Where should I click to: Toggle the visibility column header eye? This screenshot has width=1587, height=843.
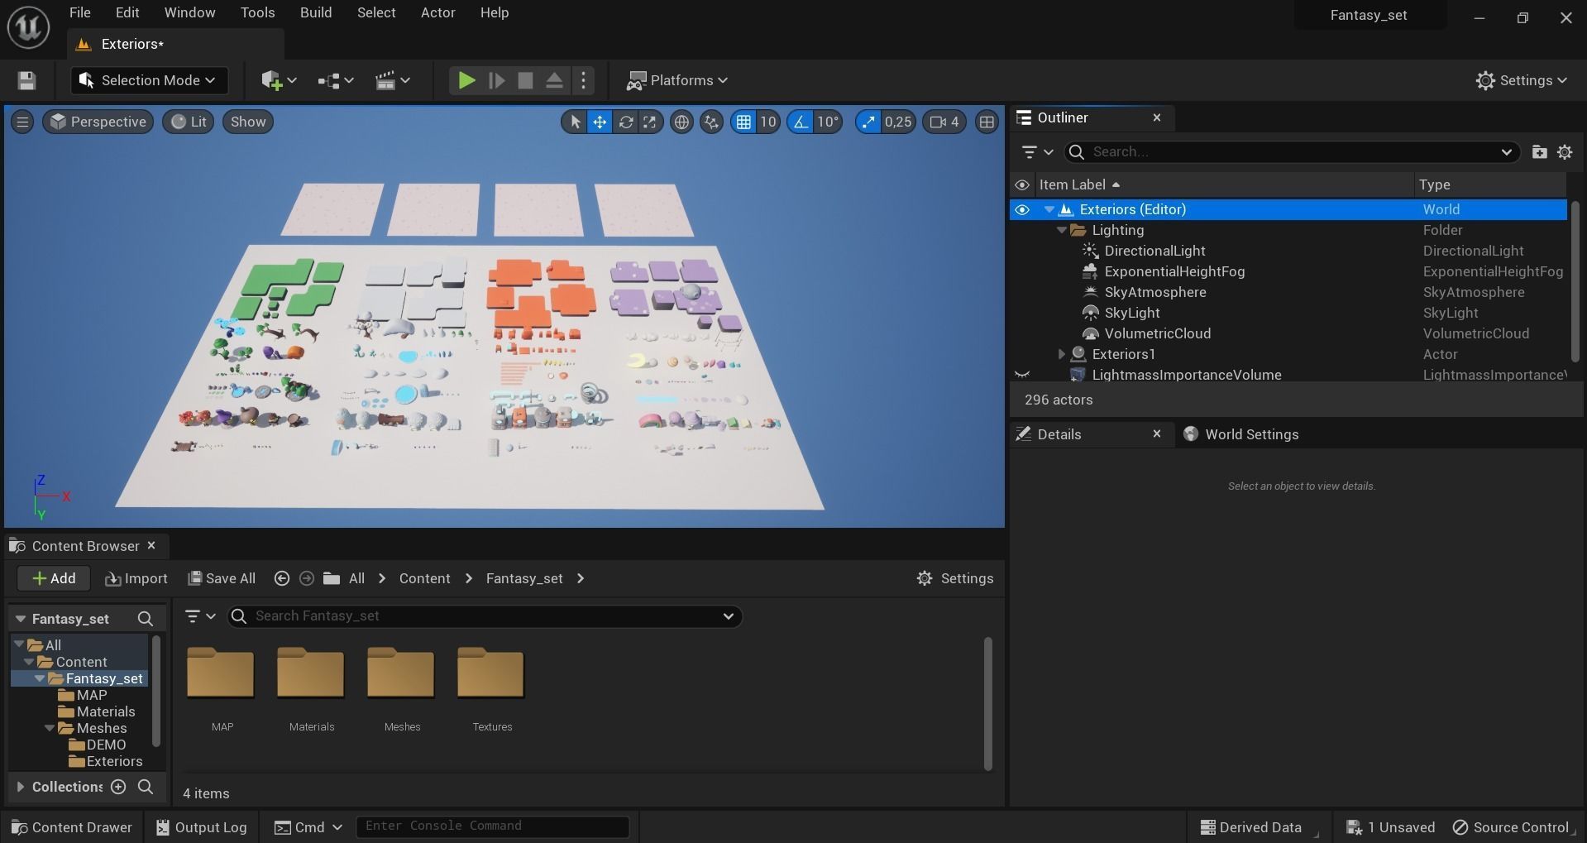1022,184
